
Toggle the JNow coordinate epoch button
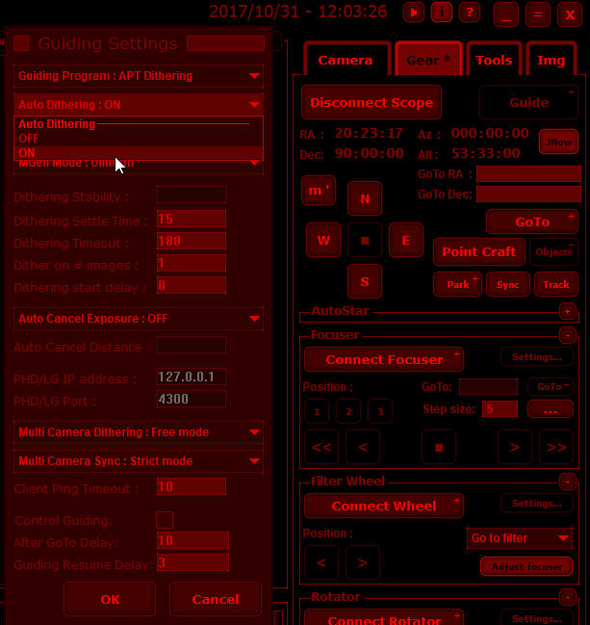tap(558, 142)
